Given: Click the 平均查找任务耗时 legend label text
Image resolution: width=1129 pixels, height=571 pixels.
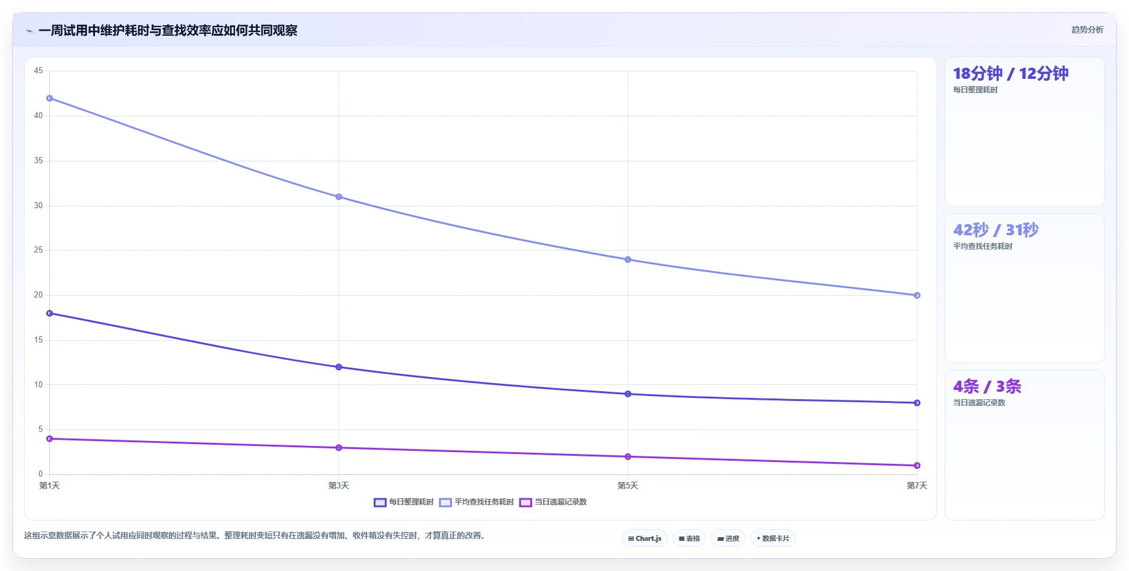Looking at the screenshot, I should point(484,502).
